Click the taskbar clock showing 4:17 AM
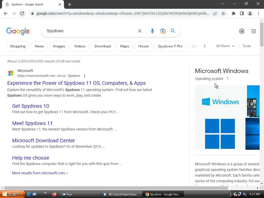Viewport: 264px width, 198px height. 254,194
